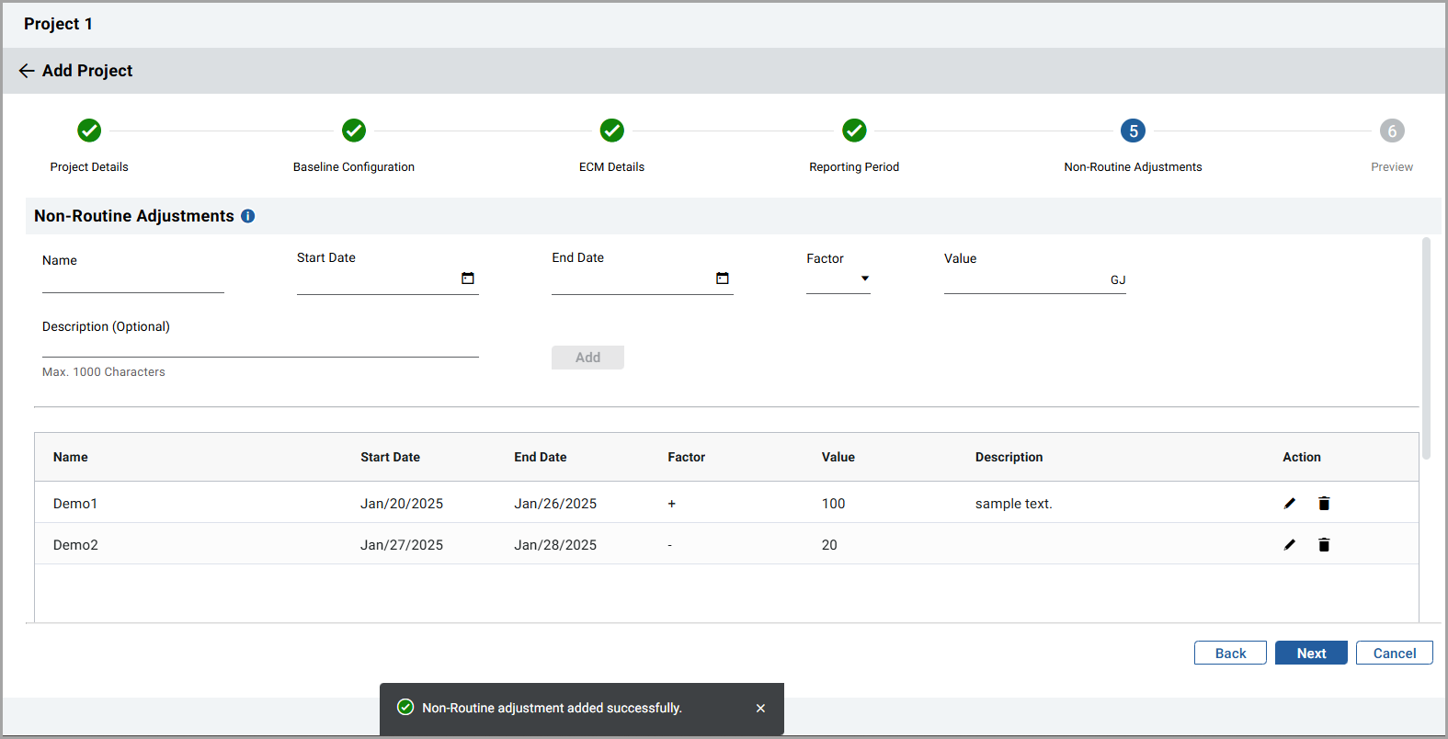1448x739 pixels.
Task: Open the Preview step 6
Action: pyautogui.click(x=1392, y=131)
